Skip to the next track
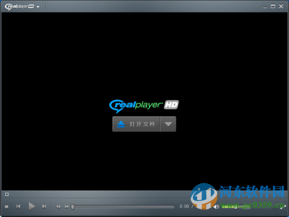 point(44,207)
